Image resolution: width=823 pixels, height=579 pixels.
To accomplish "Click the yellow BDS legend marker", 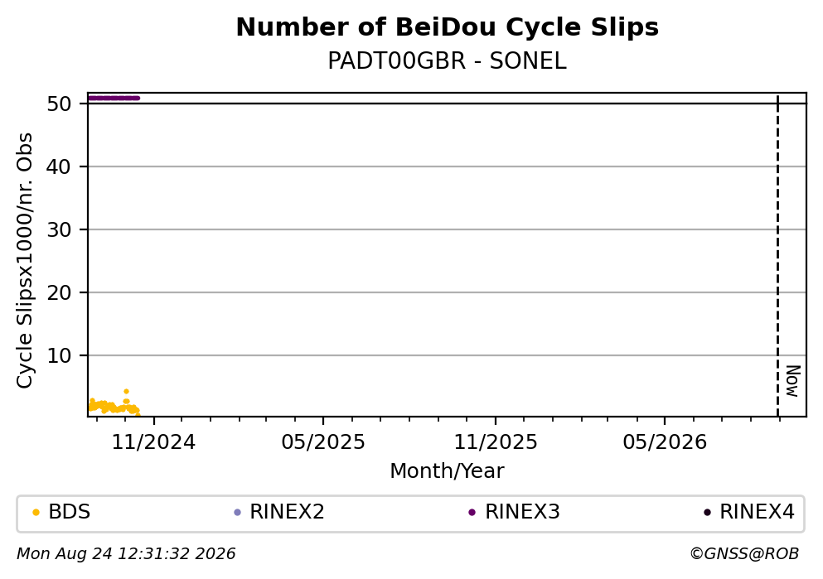I will point(36,513).
